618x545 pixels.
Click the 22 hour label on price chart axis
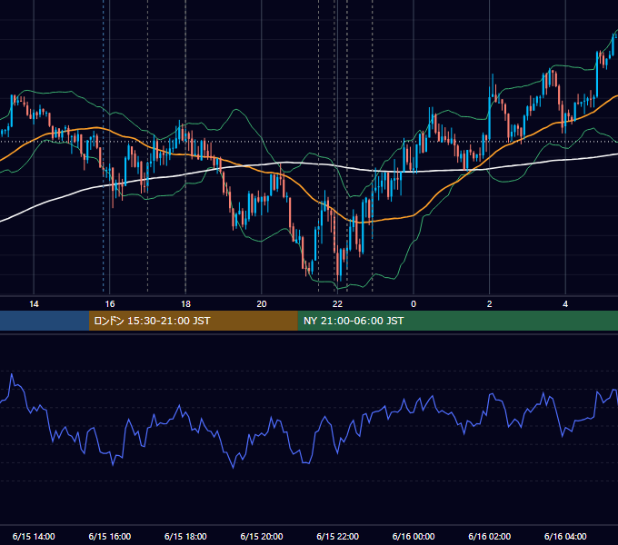click(337, 304)
